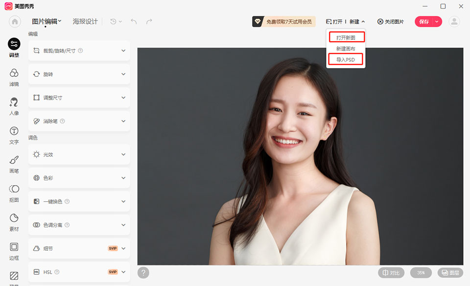Screen dimensions: 470x286
Task: Switch to the 海报设计 tab
Action: tap(85, 22)
